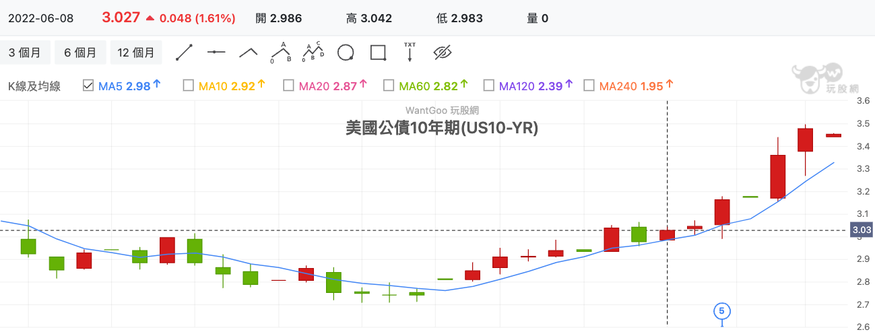Click the chart title 美國公債10年期(US10-YR)
The width and height of the screenshot is (875, 332).
coord(442,128)
